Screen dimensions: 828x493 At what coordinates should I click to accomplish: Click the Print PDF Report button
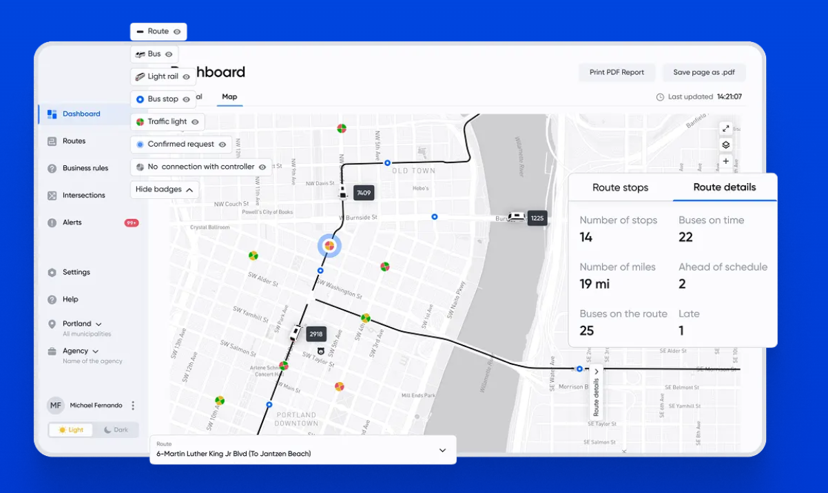tap(617, 72)
